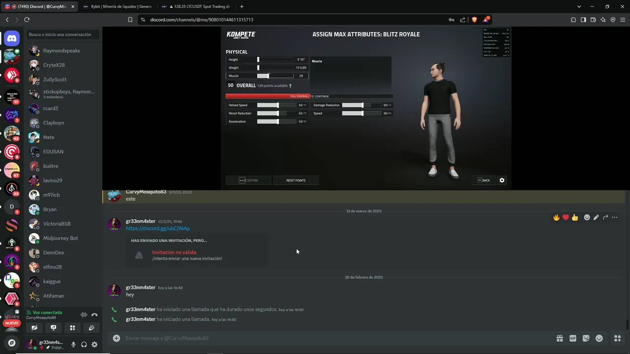Image resolution: width=630 pixels, height=354 pixels.
Task: Open game settings gear in stream
Action: [502, 180]
